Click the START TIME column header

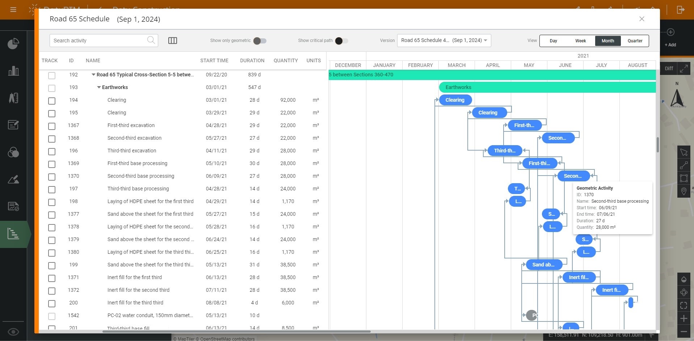click(x=214, y=60)
